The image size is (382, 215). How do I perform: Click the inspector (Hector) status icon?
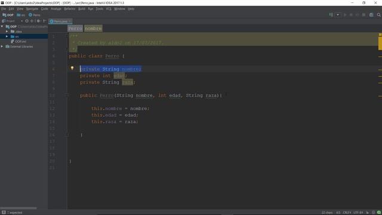373,213
